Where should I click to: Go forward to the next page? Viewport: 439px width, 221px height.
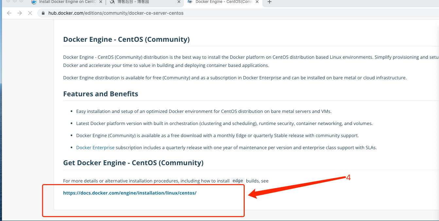[20, 13]
